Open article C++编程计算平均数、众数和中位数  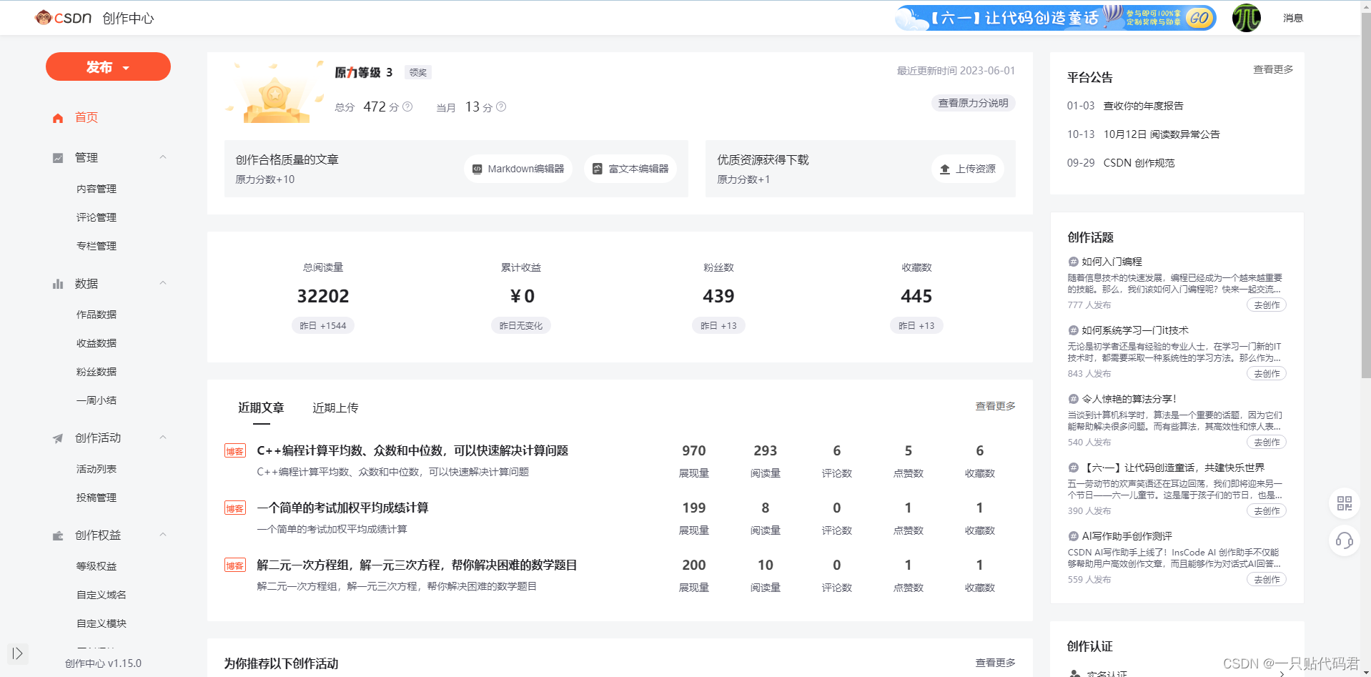(412, 450)
